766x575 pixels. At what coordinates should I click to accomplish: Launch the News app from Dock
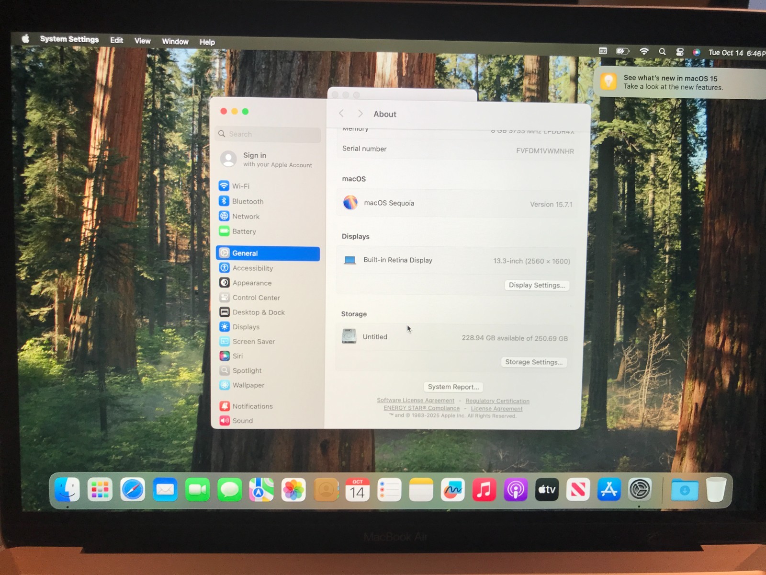click(x=578, y=490)
